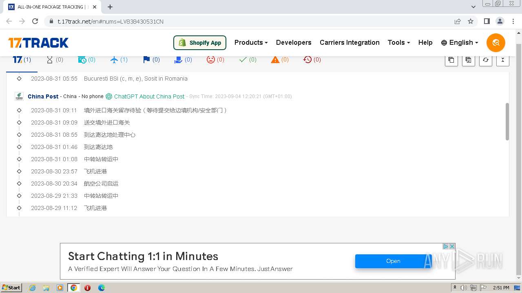The height and width of the screenshot is (293, 522).
Task: Click the 17TRACK logo
Action: 38,43
